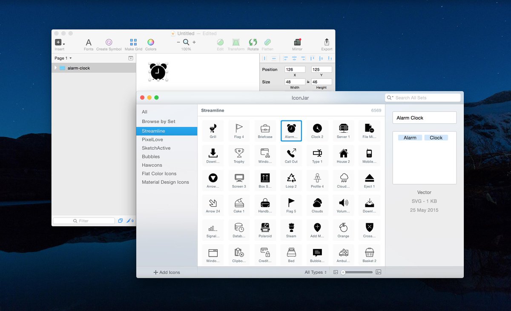Click the Alarm Clock name field
Image resolution: width=511 pixels, height=311 pixels.
pyautogui.click(x=425, y=118)
